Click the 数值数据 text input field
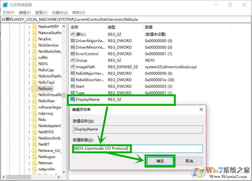 tap(167, 149)
